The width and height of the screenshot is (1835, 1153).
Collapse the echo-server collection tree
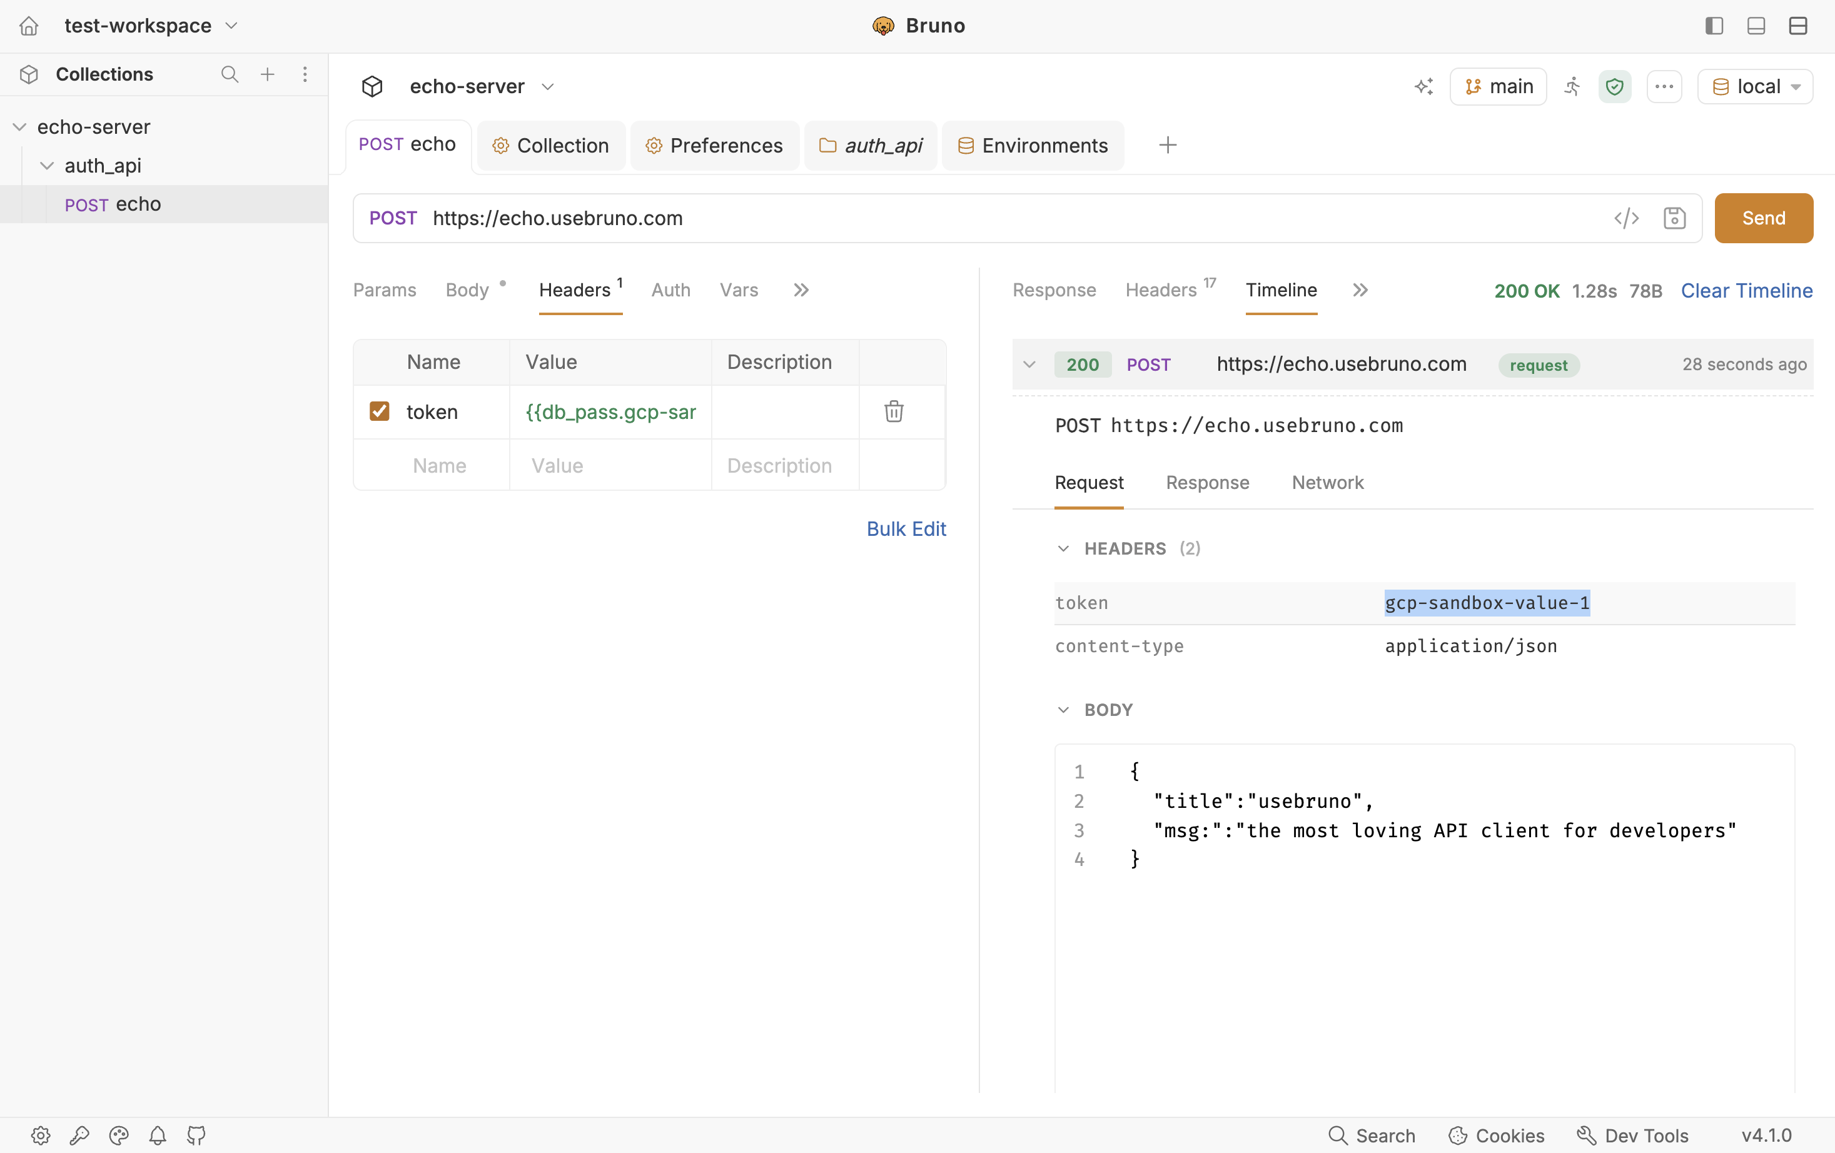20,126
